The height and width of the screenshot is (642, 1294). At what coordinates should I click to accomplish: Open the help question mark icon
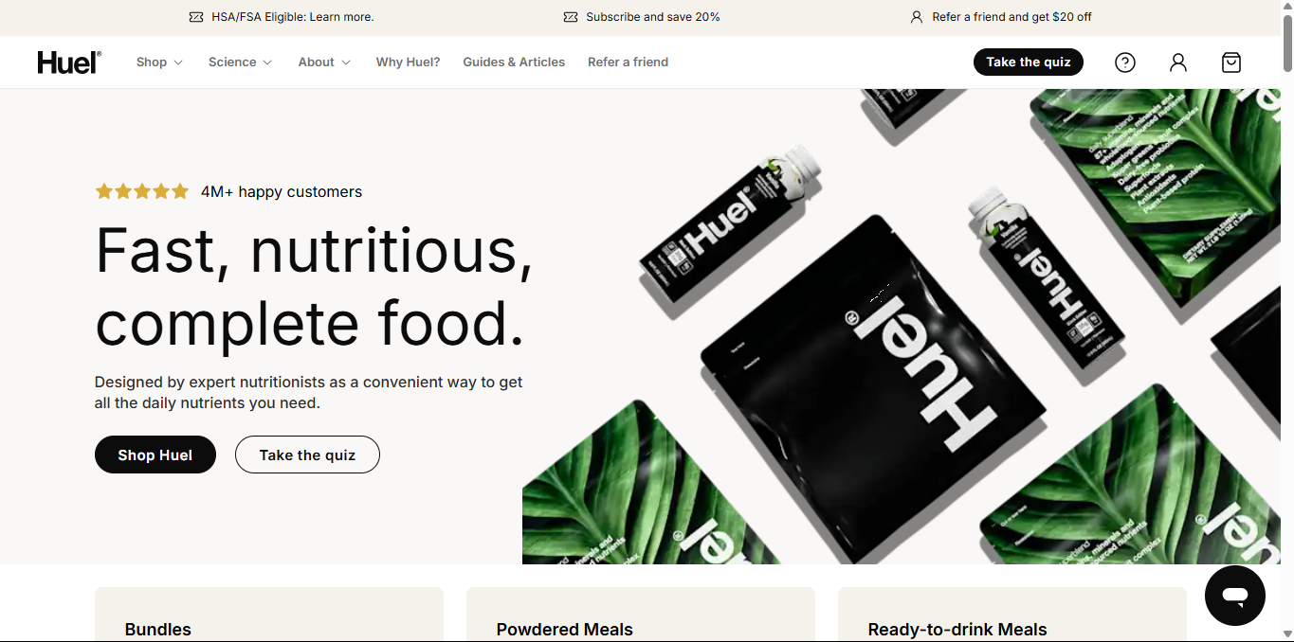(1125, 62)
